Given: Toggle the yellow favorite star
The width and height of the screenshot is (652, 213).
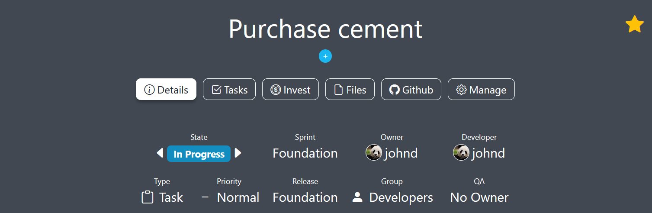Looking at the screenshot, I should coord(634,24).
